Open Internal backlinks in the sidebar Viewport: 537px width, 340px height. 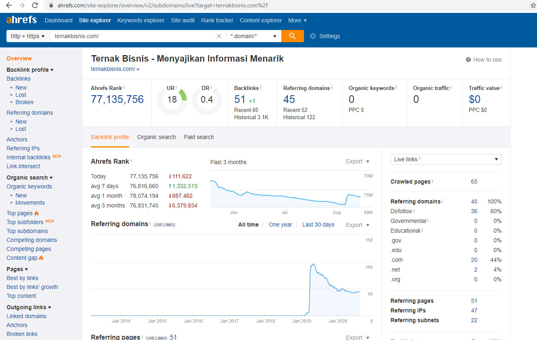click(x=28, y=157)
